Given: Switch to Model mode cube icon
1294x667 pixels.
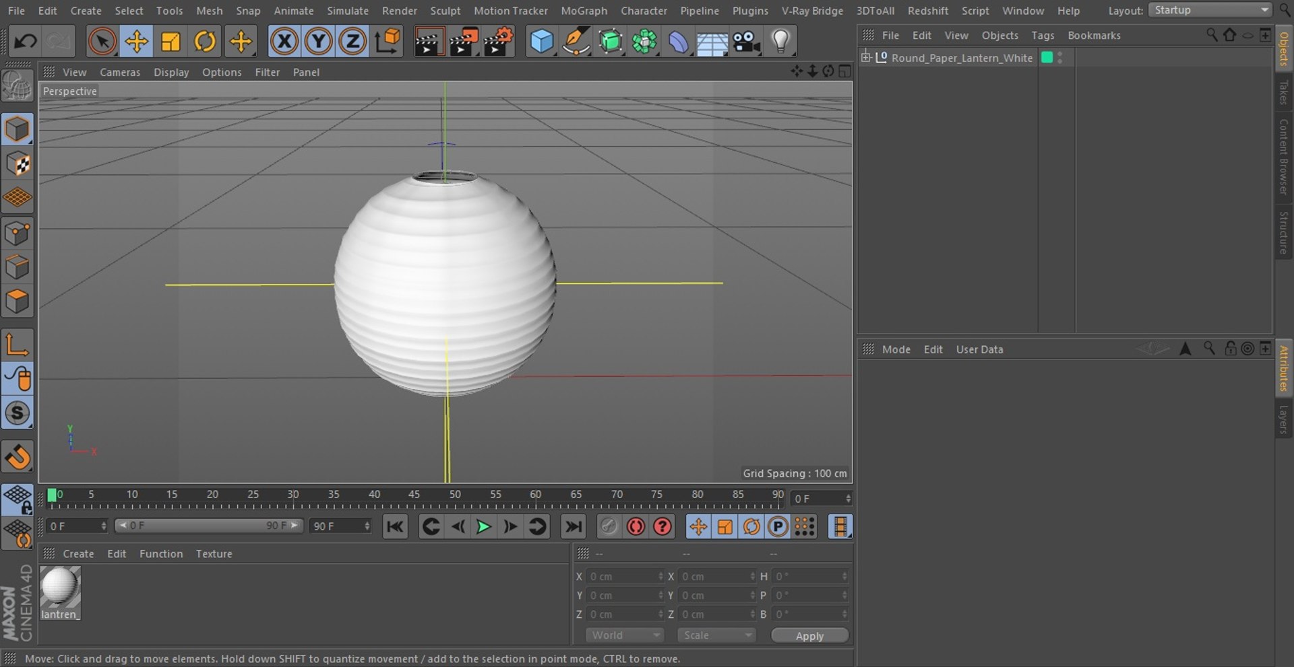Looking at the screenshot, I should click(18, 129).
